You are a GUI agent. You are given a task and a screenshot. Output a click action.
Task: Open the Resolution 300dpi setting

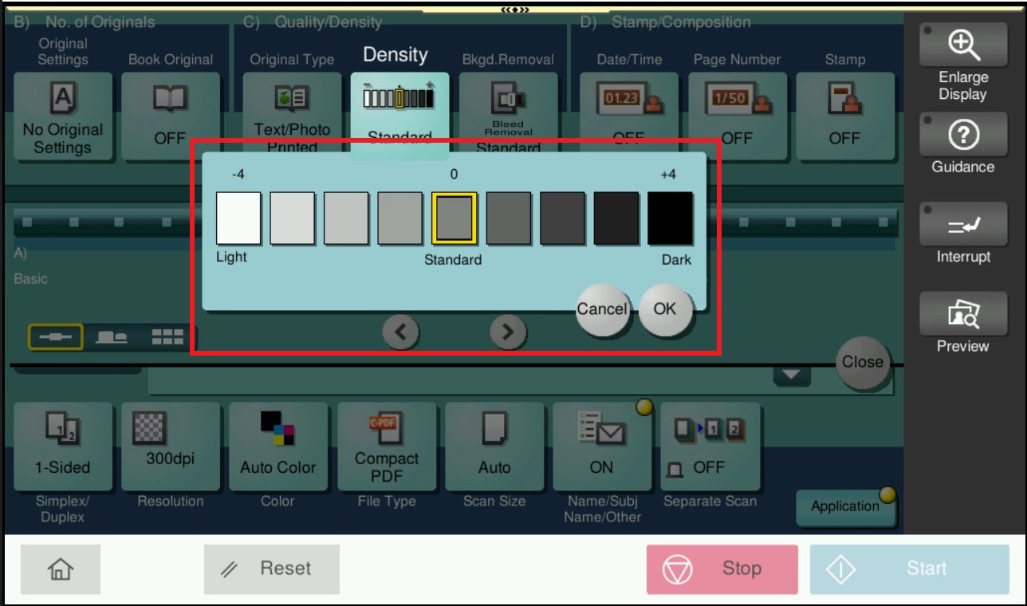pos(171,447)
